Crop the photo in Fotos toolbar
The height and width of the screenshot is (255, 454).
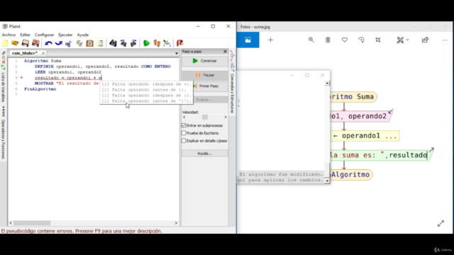(x=378, y=40)
